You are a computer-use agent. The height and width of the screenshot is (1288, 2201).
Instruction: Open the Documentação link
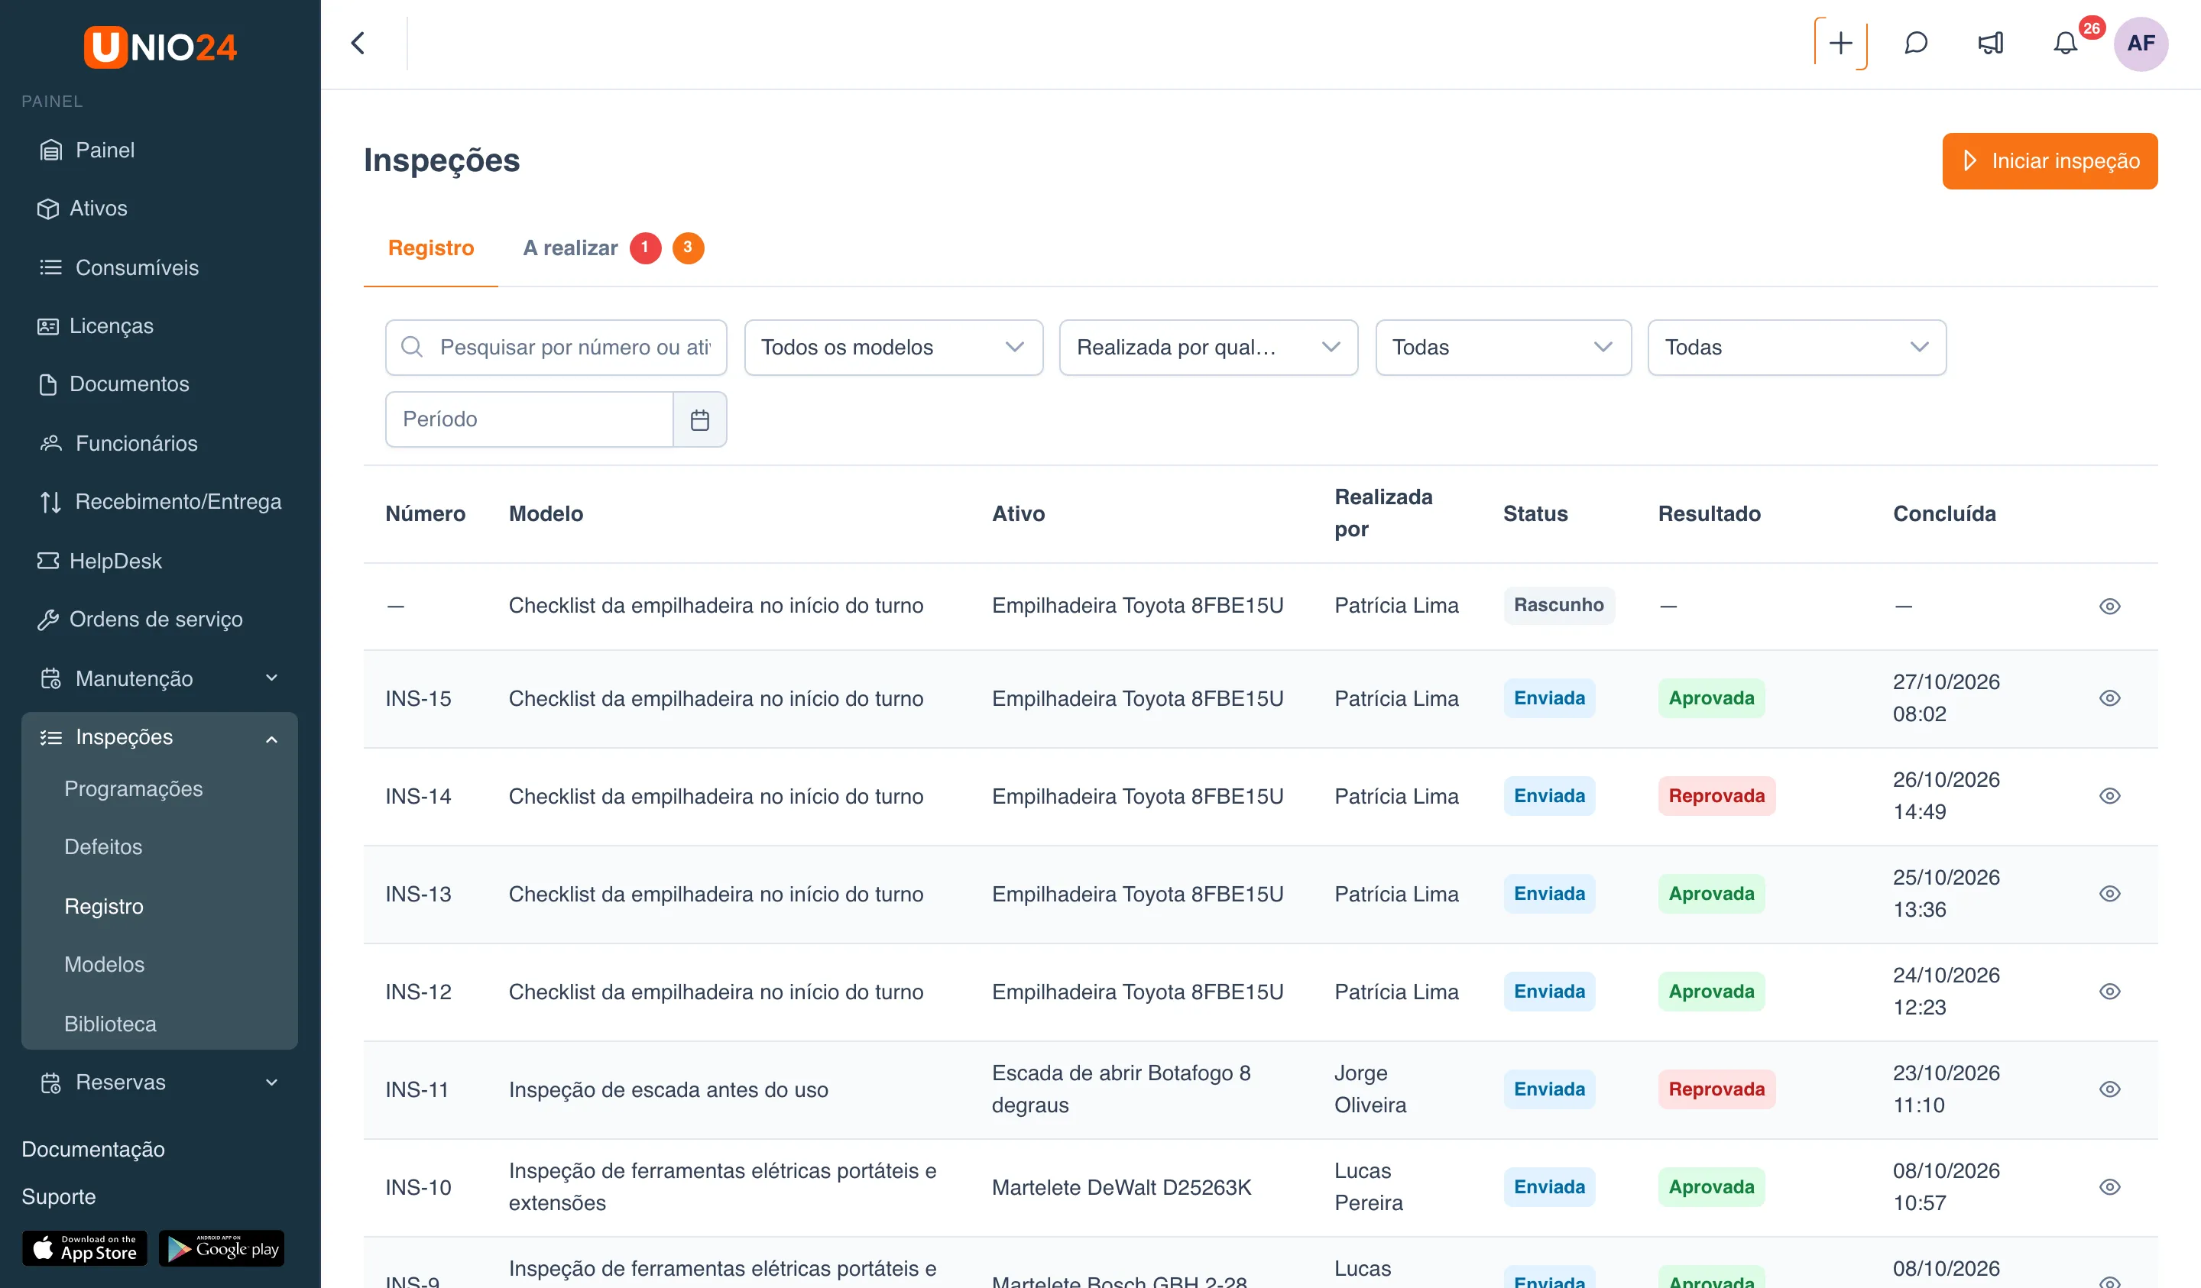tap(92, 1149)
